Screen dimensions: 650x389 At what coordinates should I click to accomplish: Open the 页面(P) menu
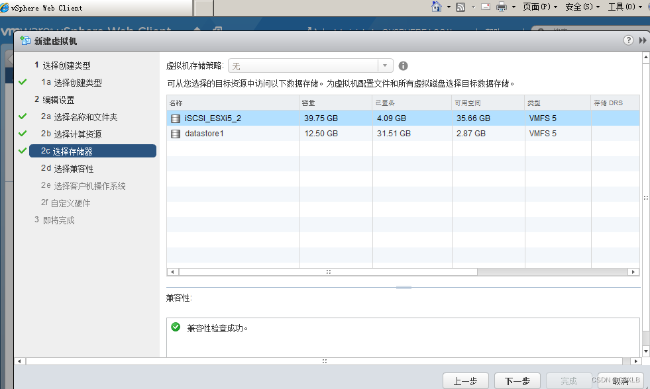click(540, 7)
